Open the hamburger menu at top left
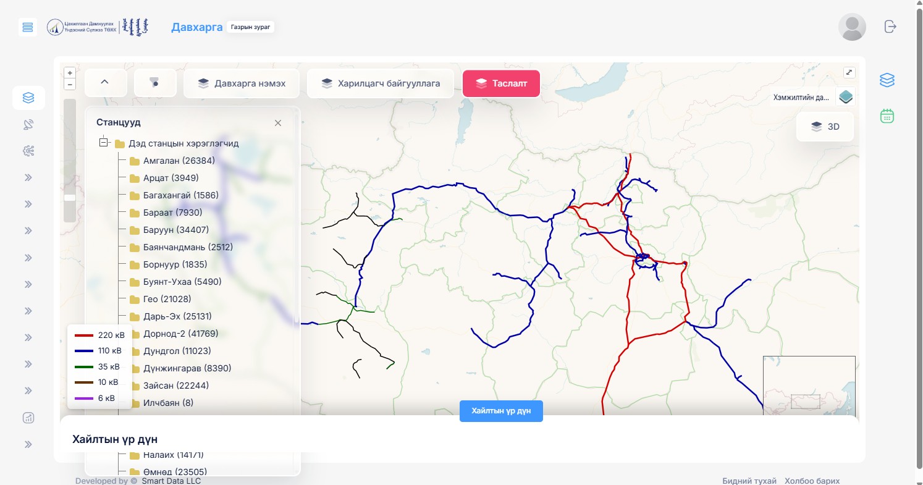Viewport: 923px width, 485px height. tap(28, 27)
